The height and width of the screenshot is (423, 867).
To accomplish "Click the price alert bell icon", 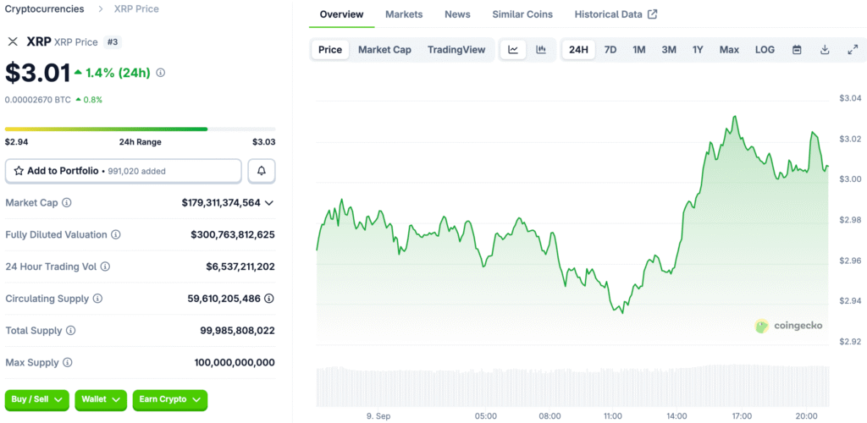I will coord(262,171).
